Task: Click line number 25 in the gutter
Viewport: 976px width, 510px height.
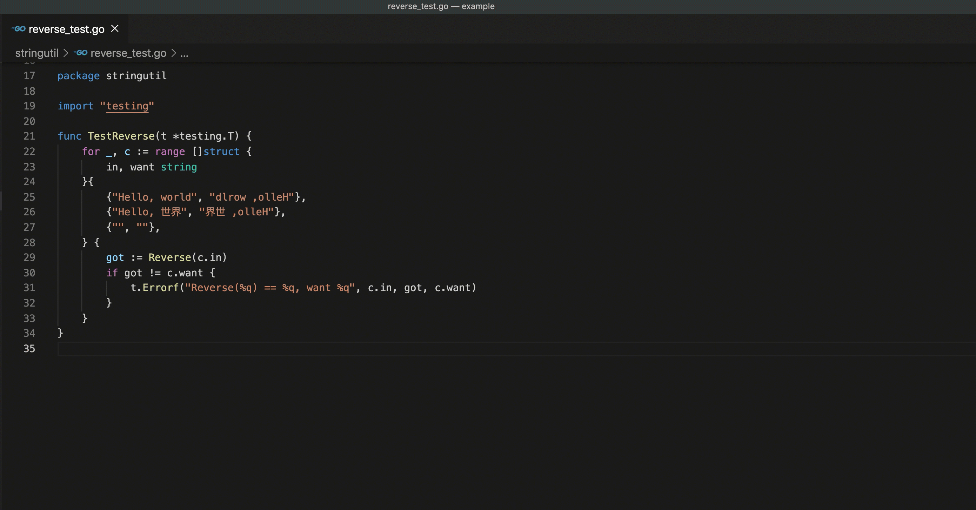Action: pos(29,197)
